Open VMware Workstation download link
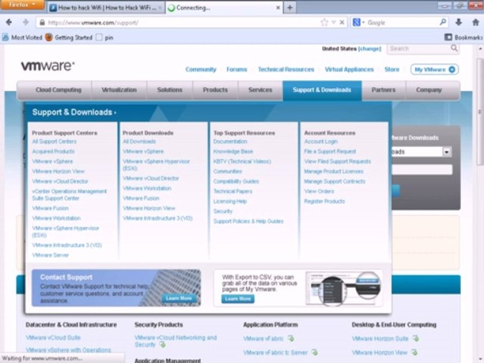The height and width of the screenshot is (363, 484). point(147,188)
